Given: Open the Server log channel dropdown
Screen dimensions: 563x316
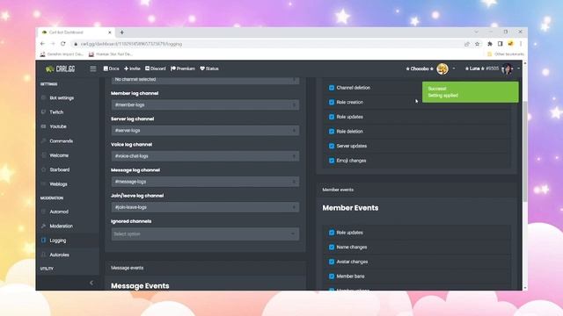Looking at the screenshot, I should click(x=205, y=131).
